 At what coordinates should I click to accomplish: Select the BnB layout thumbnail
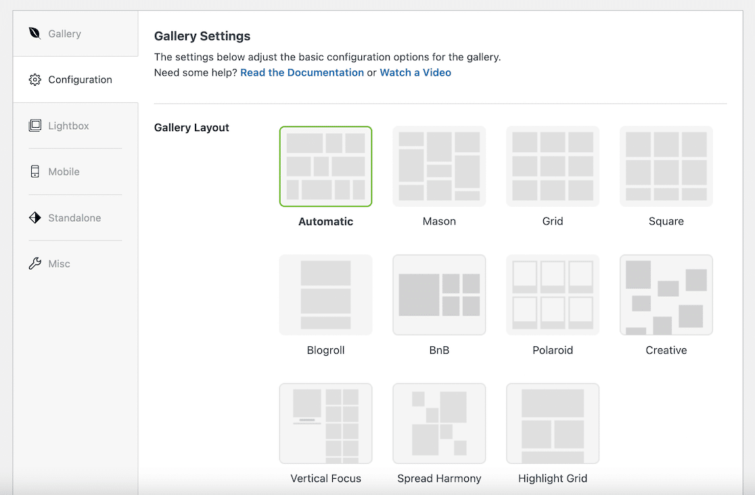point(439,295)
